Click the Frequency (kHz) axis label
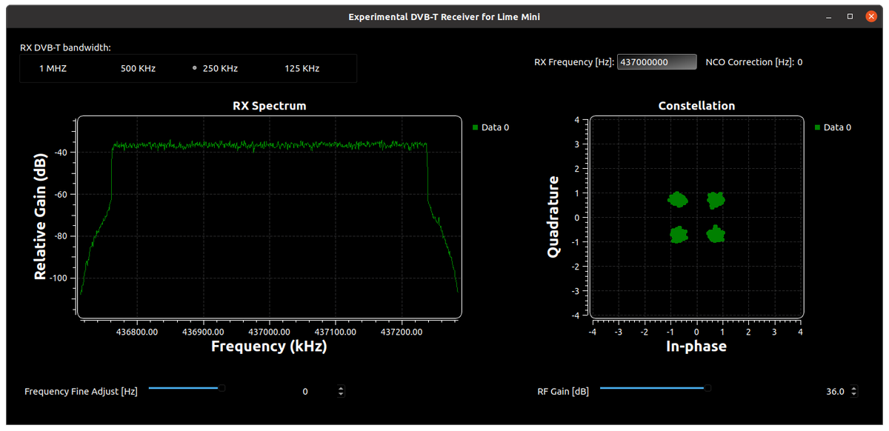The height and width of the screenshot is (431, 889). click(x=269, y=346)
